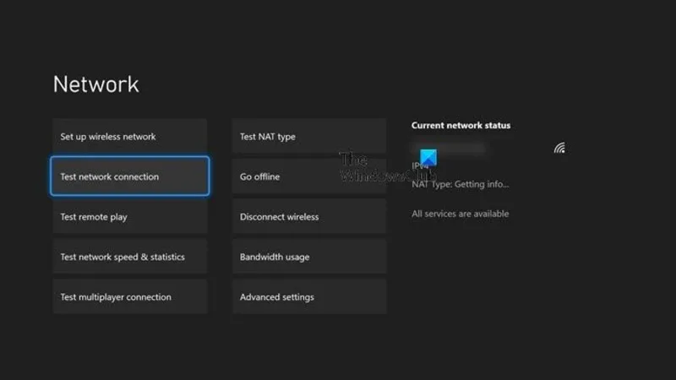Screen dimensions: 676x380
Task: Choose Disconnect wireless
Action: (309, 216)
